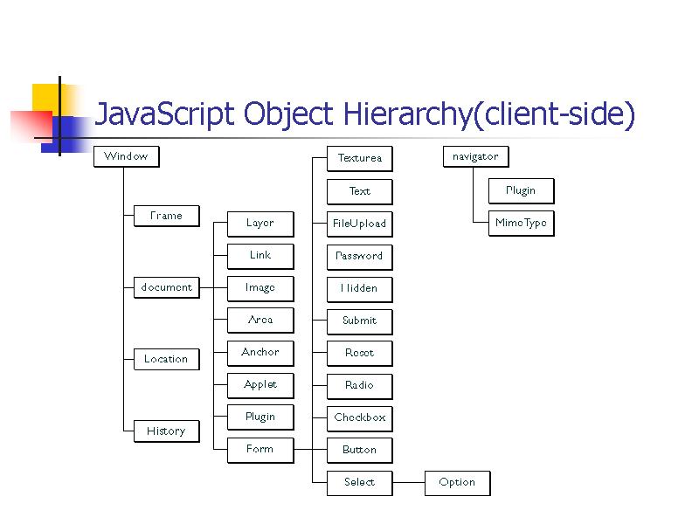Viewport: 699px width, 524px height.
Task: Select the Frame node
Action: (166, 216)
